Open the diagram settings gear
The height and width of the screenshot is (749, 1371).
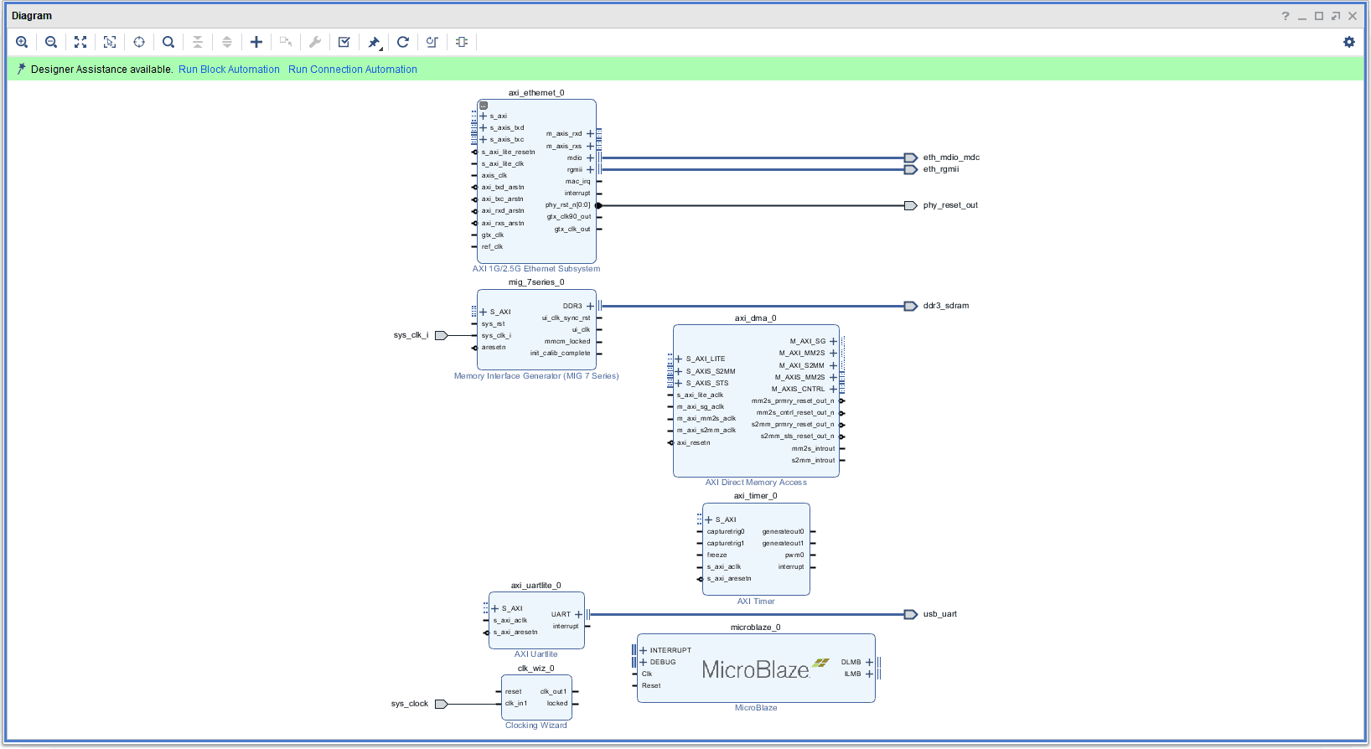point(1348,42)
